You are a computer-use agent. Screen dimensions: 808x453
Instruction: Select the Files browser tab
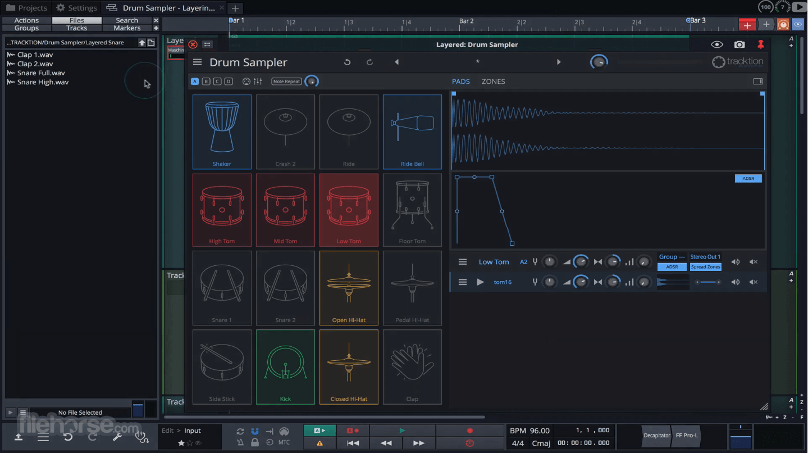(x=77, y=20)
